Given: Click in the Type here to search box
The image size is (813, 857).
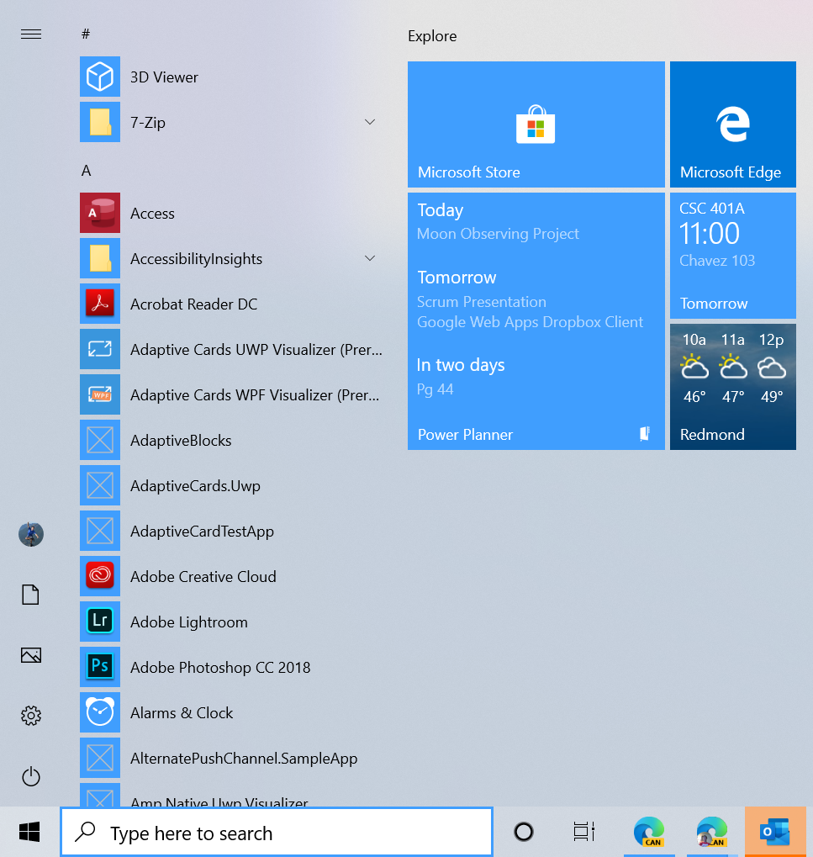Looking at the screenshot, I should [277, 833].
